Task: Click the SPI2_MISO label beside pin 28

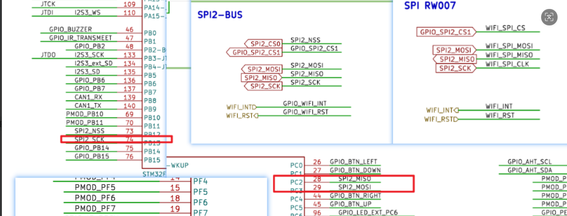Action: click(x=354, y=179)
